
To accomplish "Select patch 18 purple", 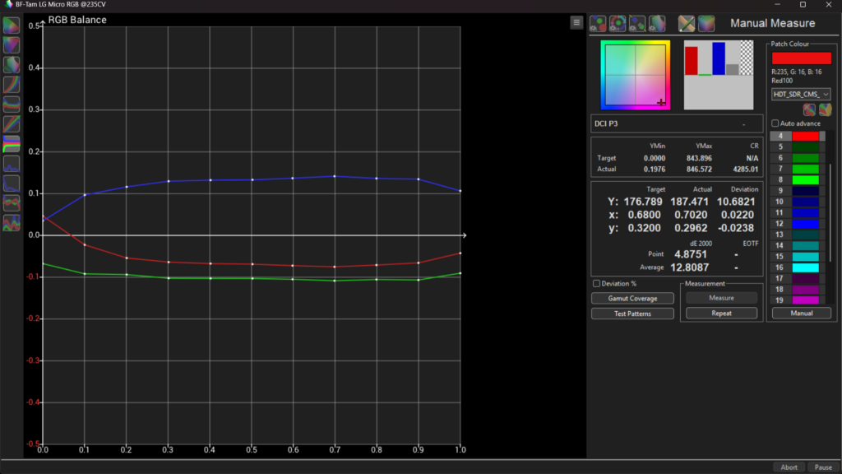I will coord(798,290).
